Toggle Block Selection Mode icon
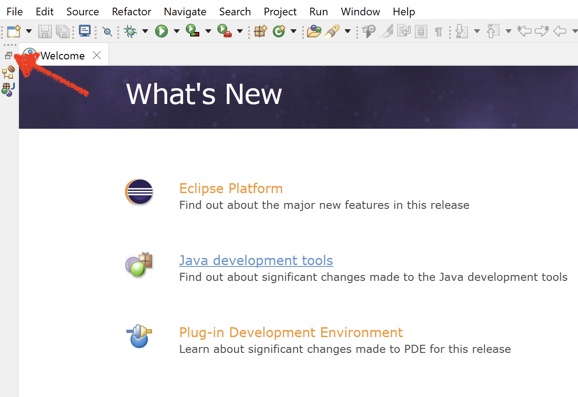This screenshot has width=578, height=397. pos(421,31)
